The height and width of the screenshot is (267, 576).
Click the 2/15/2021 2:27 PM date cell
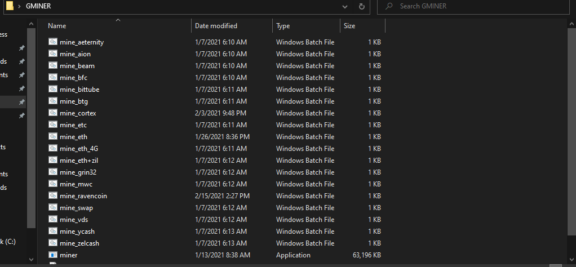tap(222, 196)
